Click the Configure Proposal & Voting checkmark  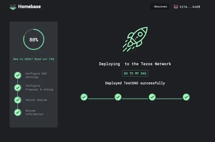pos(18,88)
